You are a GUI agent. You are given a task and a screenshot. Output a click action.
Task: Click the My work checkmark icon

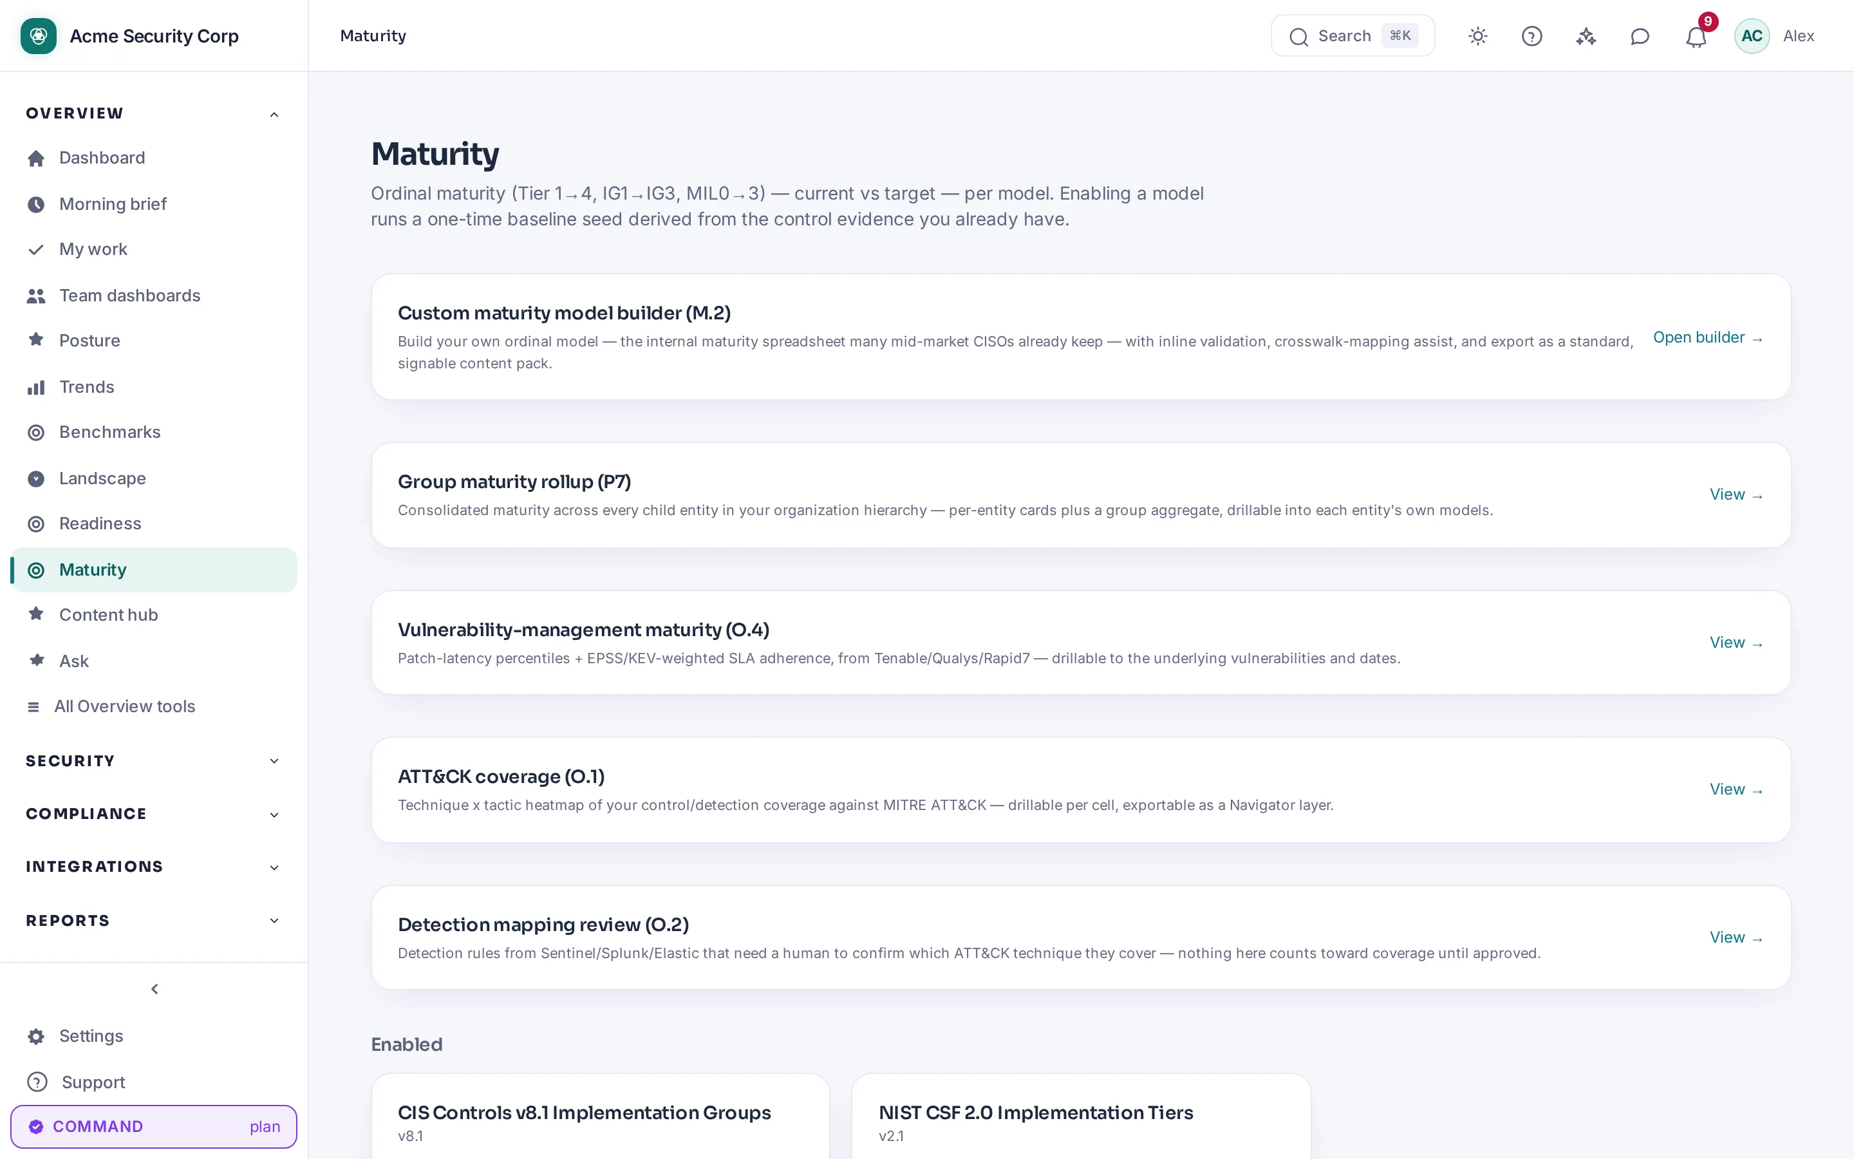(x=36, y=250)
